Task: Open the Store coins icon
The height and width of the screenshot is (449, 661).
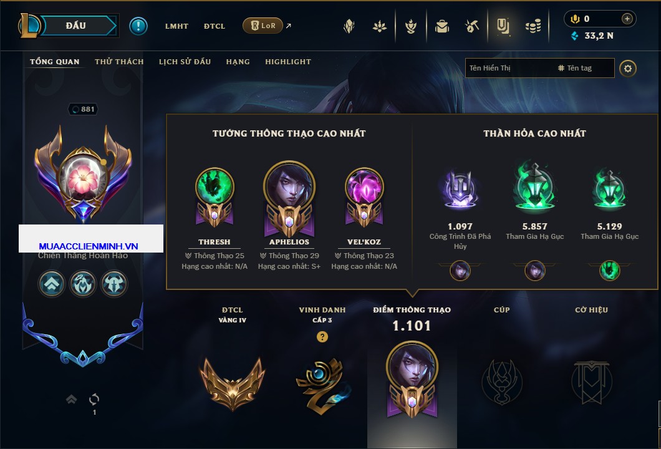Action: [x=533, y=26]
